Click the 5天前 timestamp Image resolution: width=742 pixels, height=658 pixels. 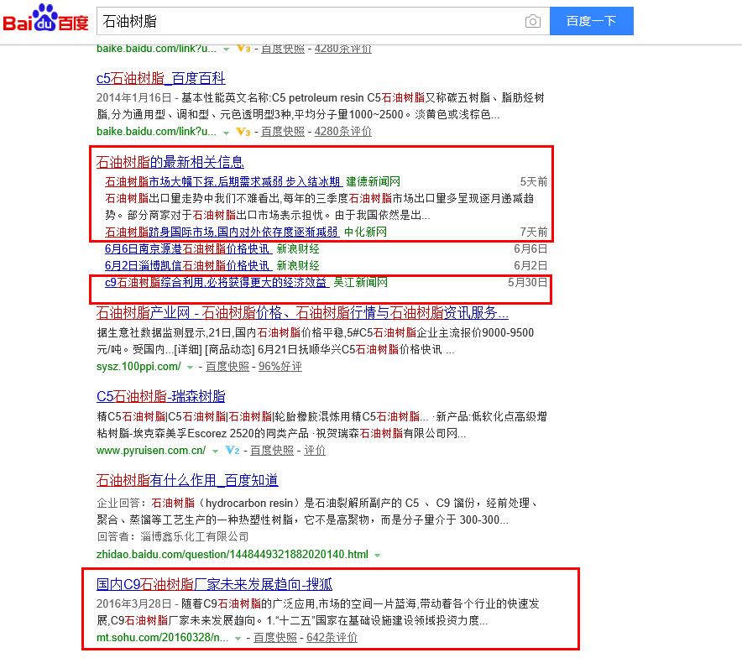[533, 181]
